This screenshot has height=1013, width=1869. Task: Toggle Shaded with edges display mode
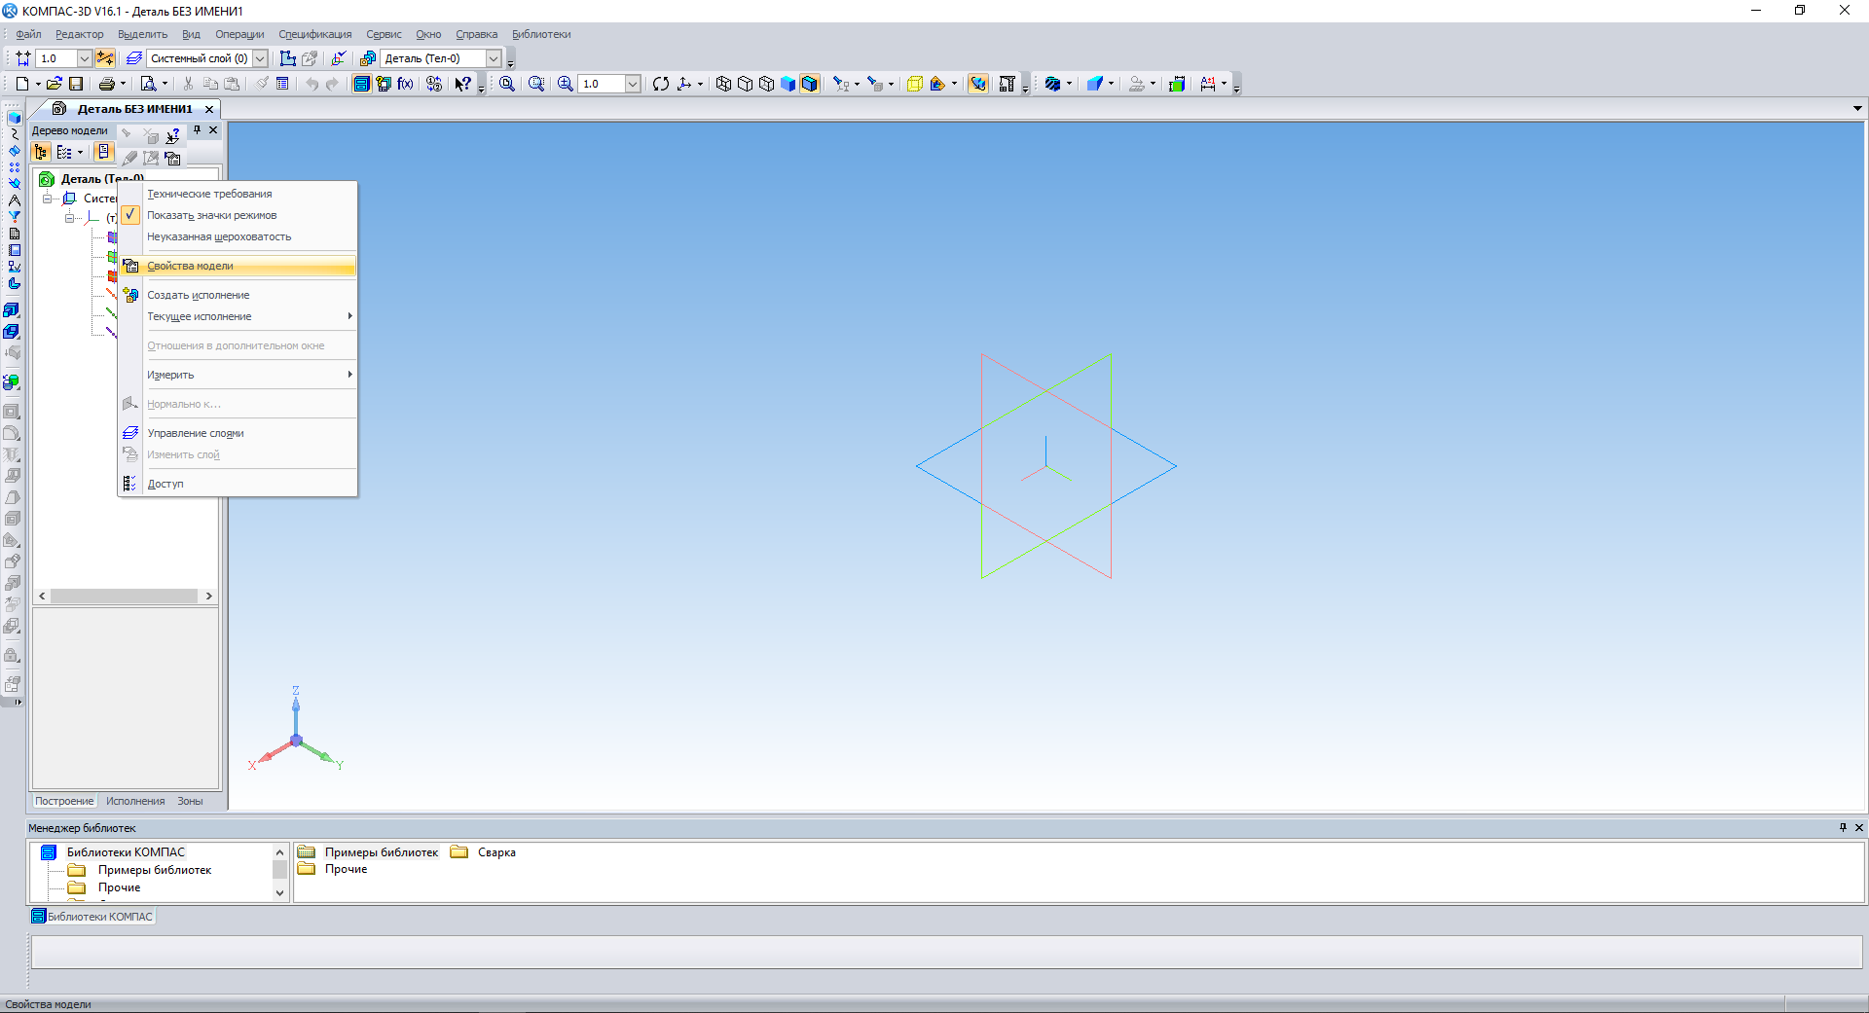810,84
